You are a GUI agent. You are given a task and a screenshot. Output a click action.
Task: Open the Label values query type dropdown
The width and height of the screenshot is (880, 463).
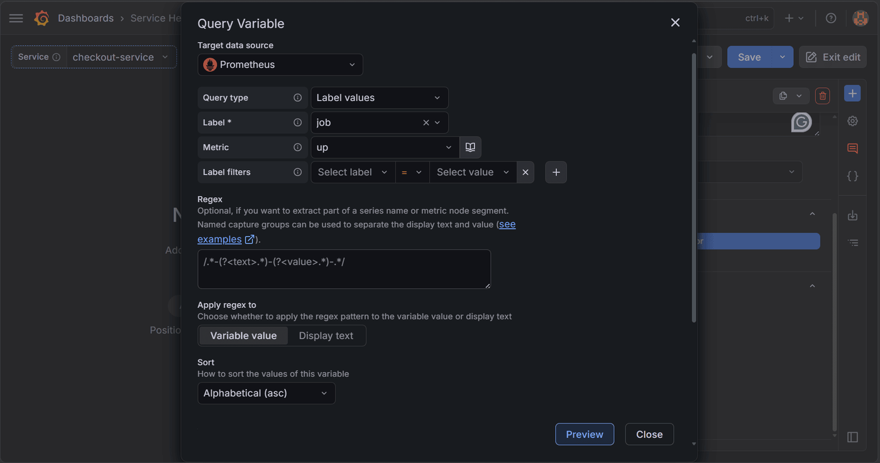[380, 97]
